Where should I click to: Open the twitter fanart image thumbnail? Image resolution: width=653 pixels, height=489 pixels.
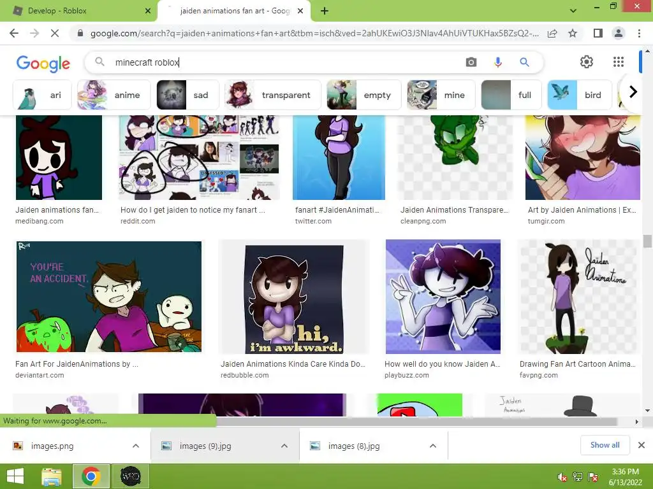[x=339, y=158]
